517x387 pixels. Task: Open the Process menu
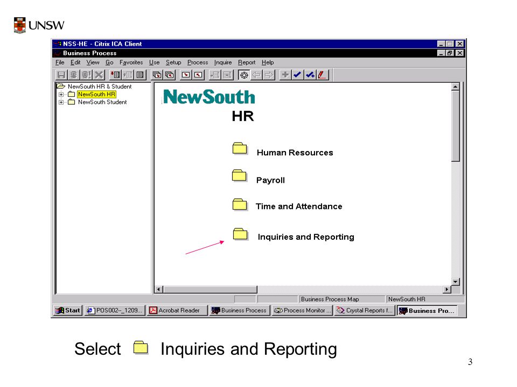[198, 62]
